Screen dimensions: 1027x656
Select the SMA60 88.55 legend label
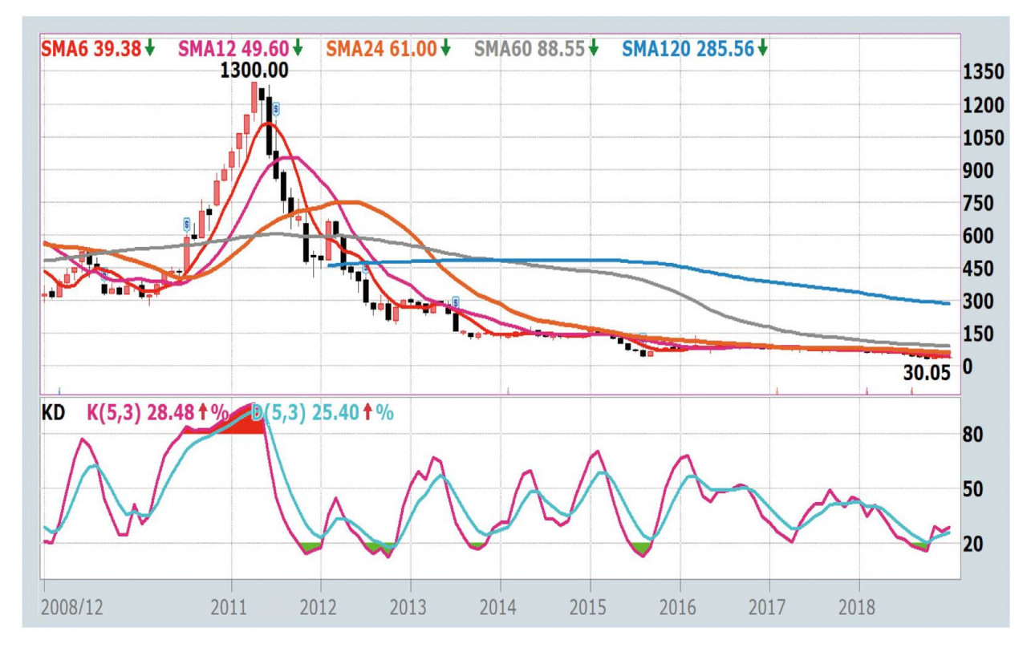pyautogui.click(x=530, y=48)
